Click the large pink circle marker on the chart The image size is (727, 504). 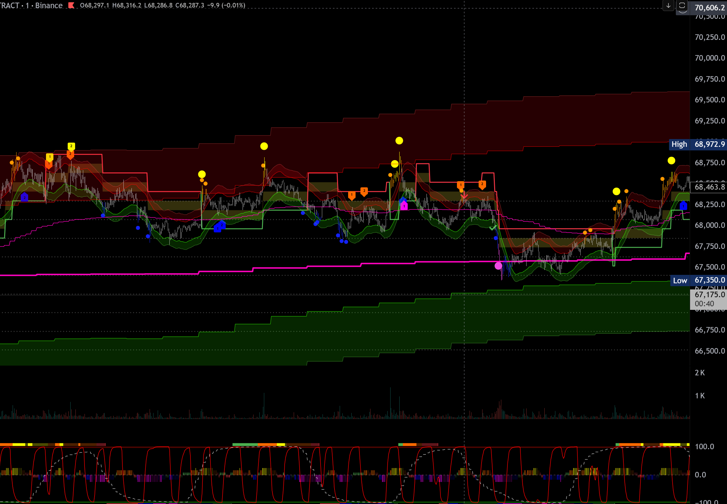(x=498, y=266)
